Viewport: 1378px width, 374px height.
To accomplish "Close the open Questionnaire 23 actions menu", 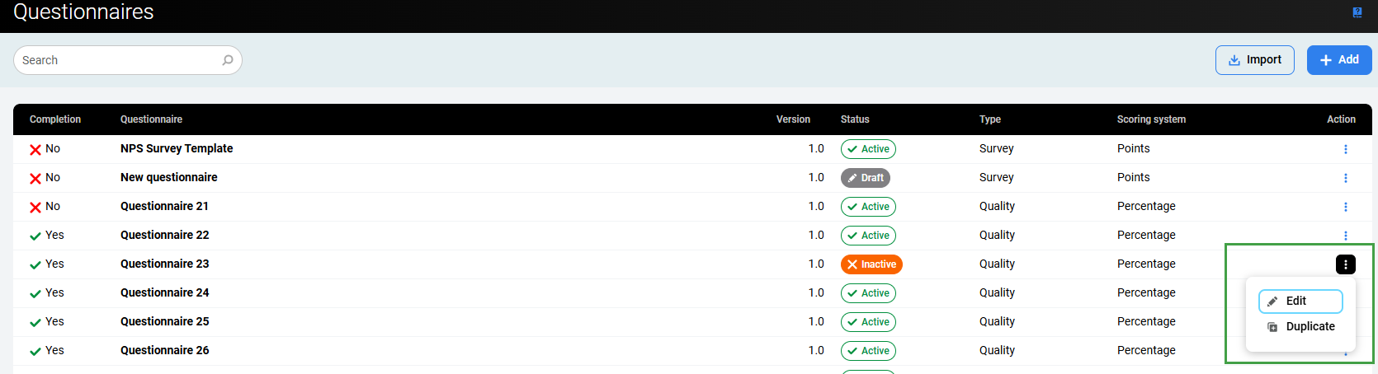I will tap(1345, 264).
